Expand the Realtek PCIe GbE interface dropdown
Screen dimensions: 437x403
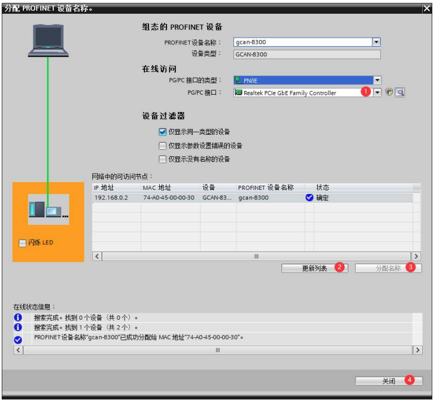(377, 92)
